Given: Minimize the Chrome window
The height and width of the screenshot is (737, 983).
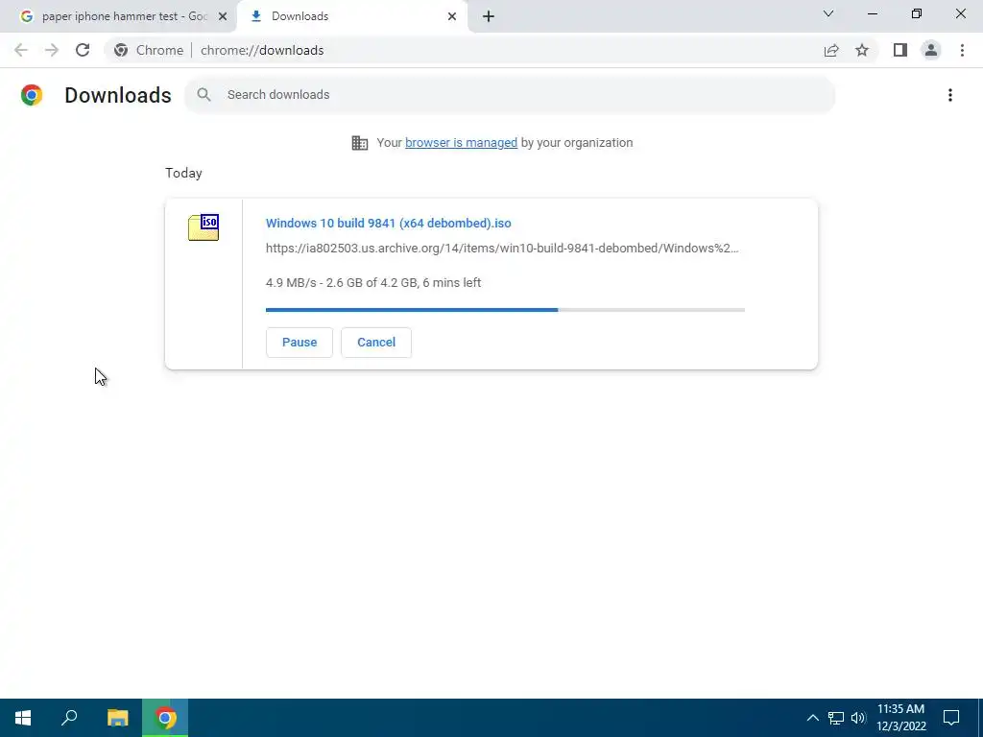Looking at the screenshot, I should coord(873,13).
